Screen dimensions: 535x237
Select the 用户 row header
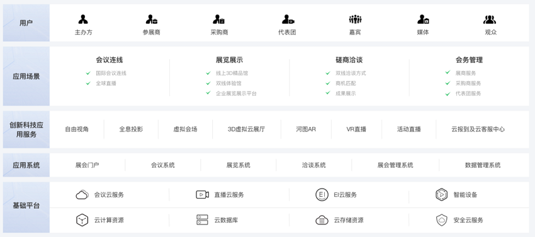[26, 23]
